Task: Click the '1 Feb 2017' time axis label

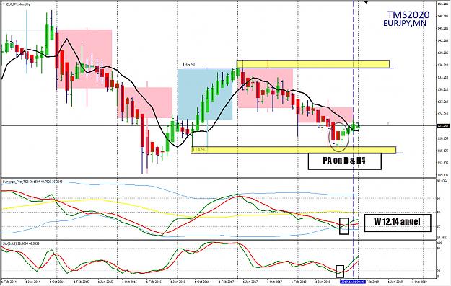Action: click(x=226, y=282)
